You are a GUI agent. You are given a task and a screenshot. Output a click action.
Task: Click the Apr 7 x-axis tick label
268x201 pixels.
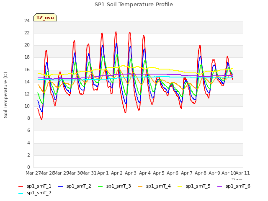187,173
